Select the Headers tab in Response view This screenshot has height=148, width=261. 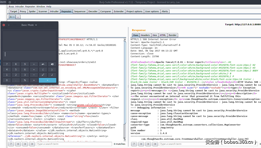pyautogui.click(x=145, y=35)
